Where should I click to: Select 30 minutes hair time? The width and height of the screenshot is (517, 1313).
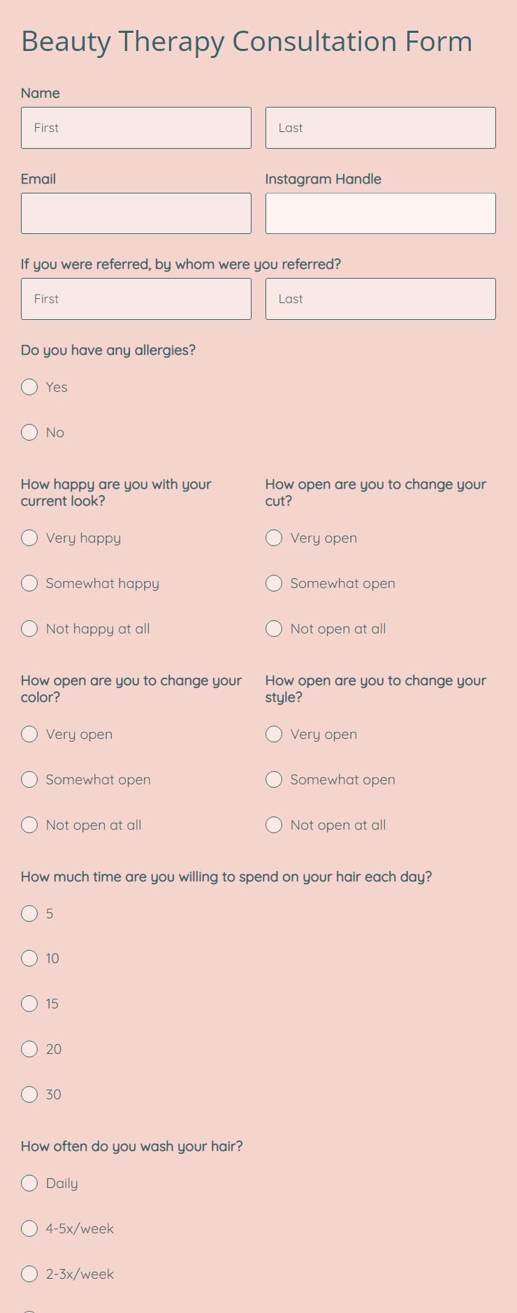29,1094
